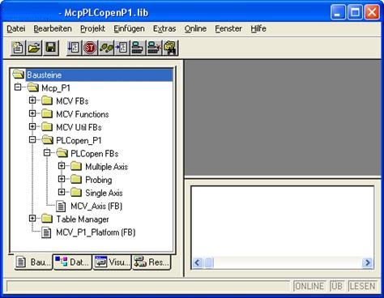384x298 pixels.
Task: Open the Datei menu
Action: click(16, 28)
